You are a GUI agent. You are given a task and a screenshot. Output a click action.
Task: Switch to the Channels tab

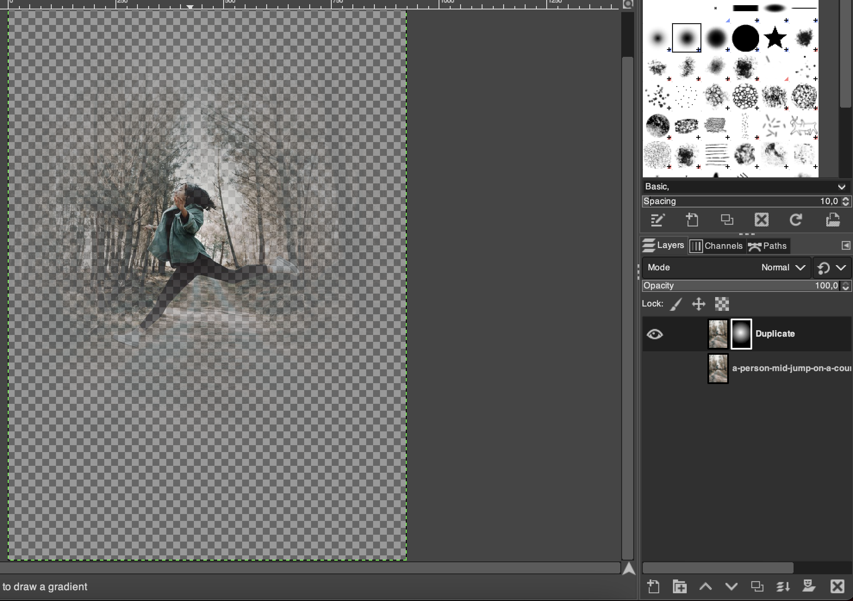717,246
